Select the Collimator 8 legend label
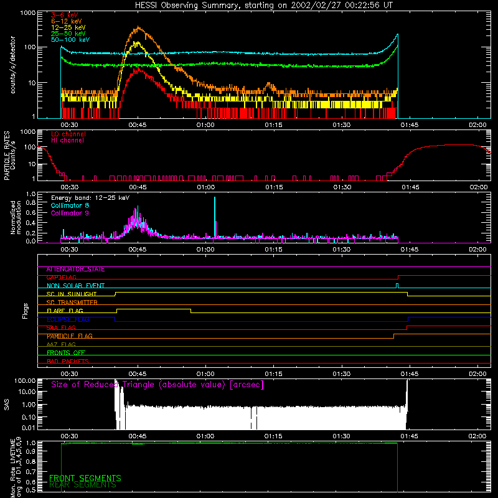Image resolution: width=498 pixels, height=498 pixels. [70, 205]
